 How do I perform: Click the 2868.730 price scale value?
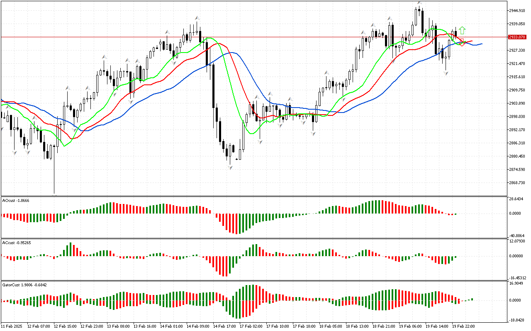[518, 182]
